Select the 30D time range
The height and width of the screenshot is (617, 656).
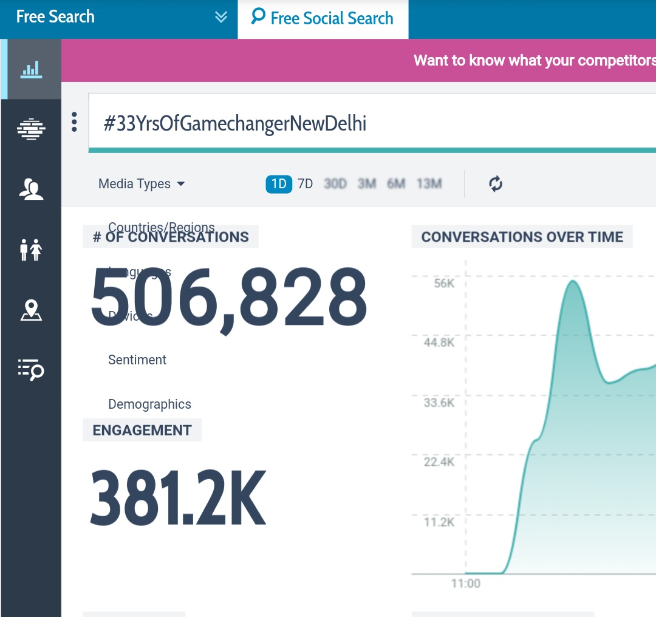coord(335,183)
